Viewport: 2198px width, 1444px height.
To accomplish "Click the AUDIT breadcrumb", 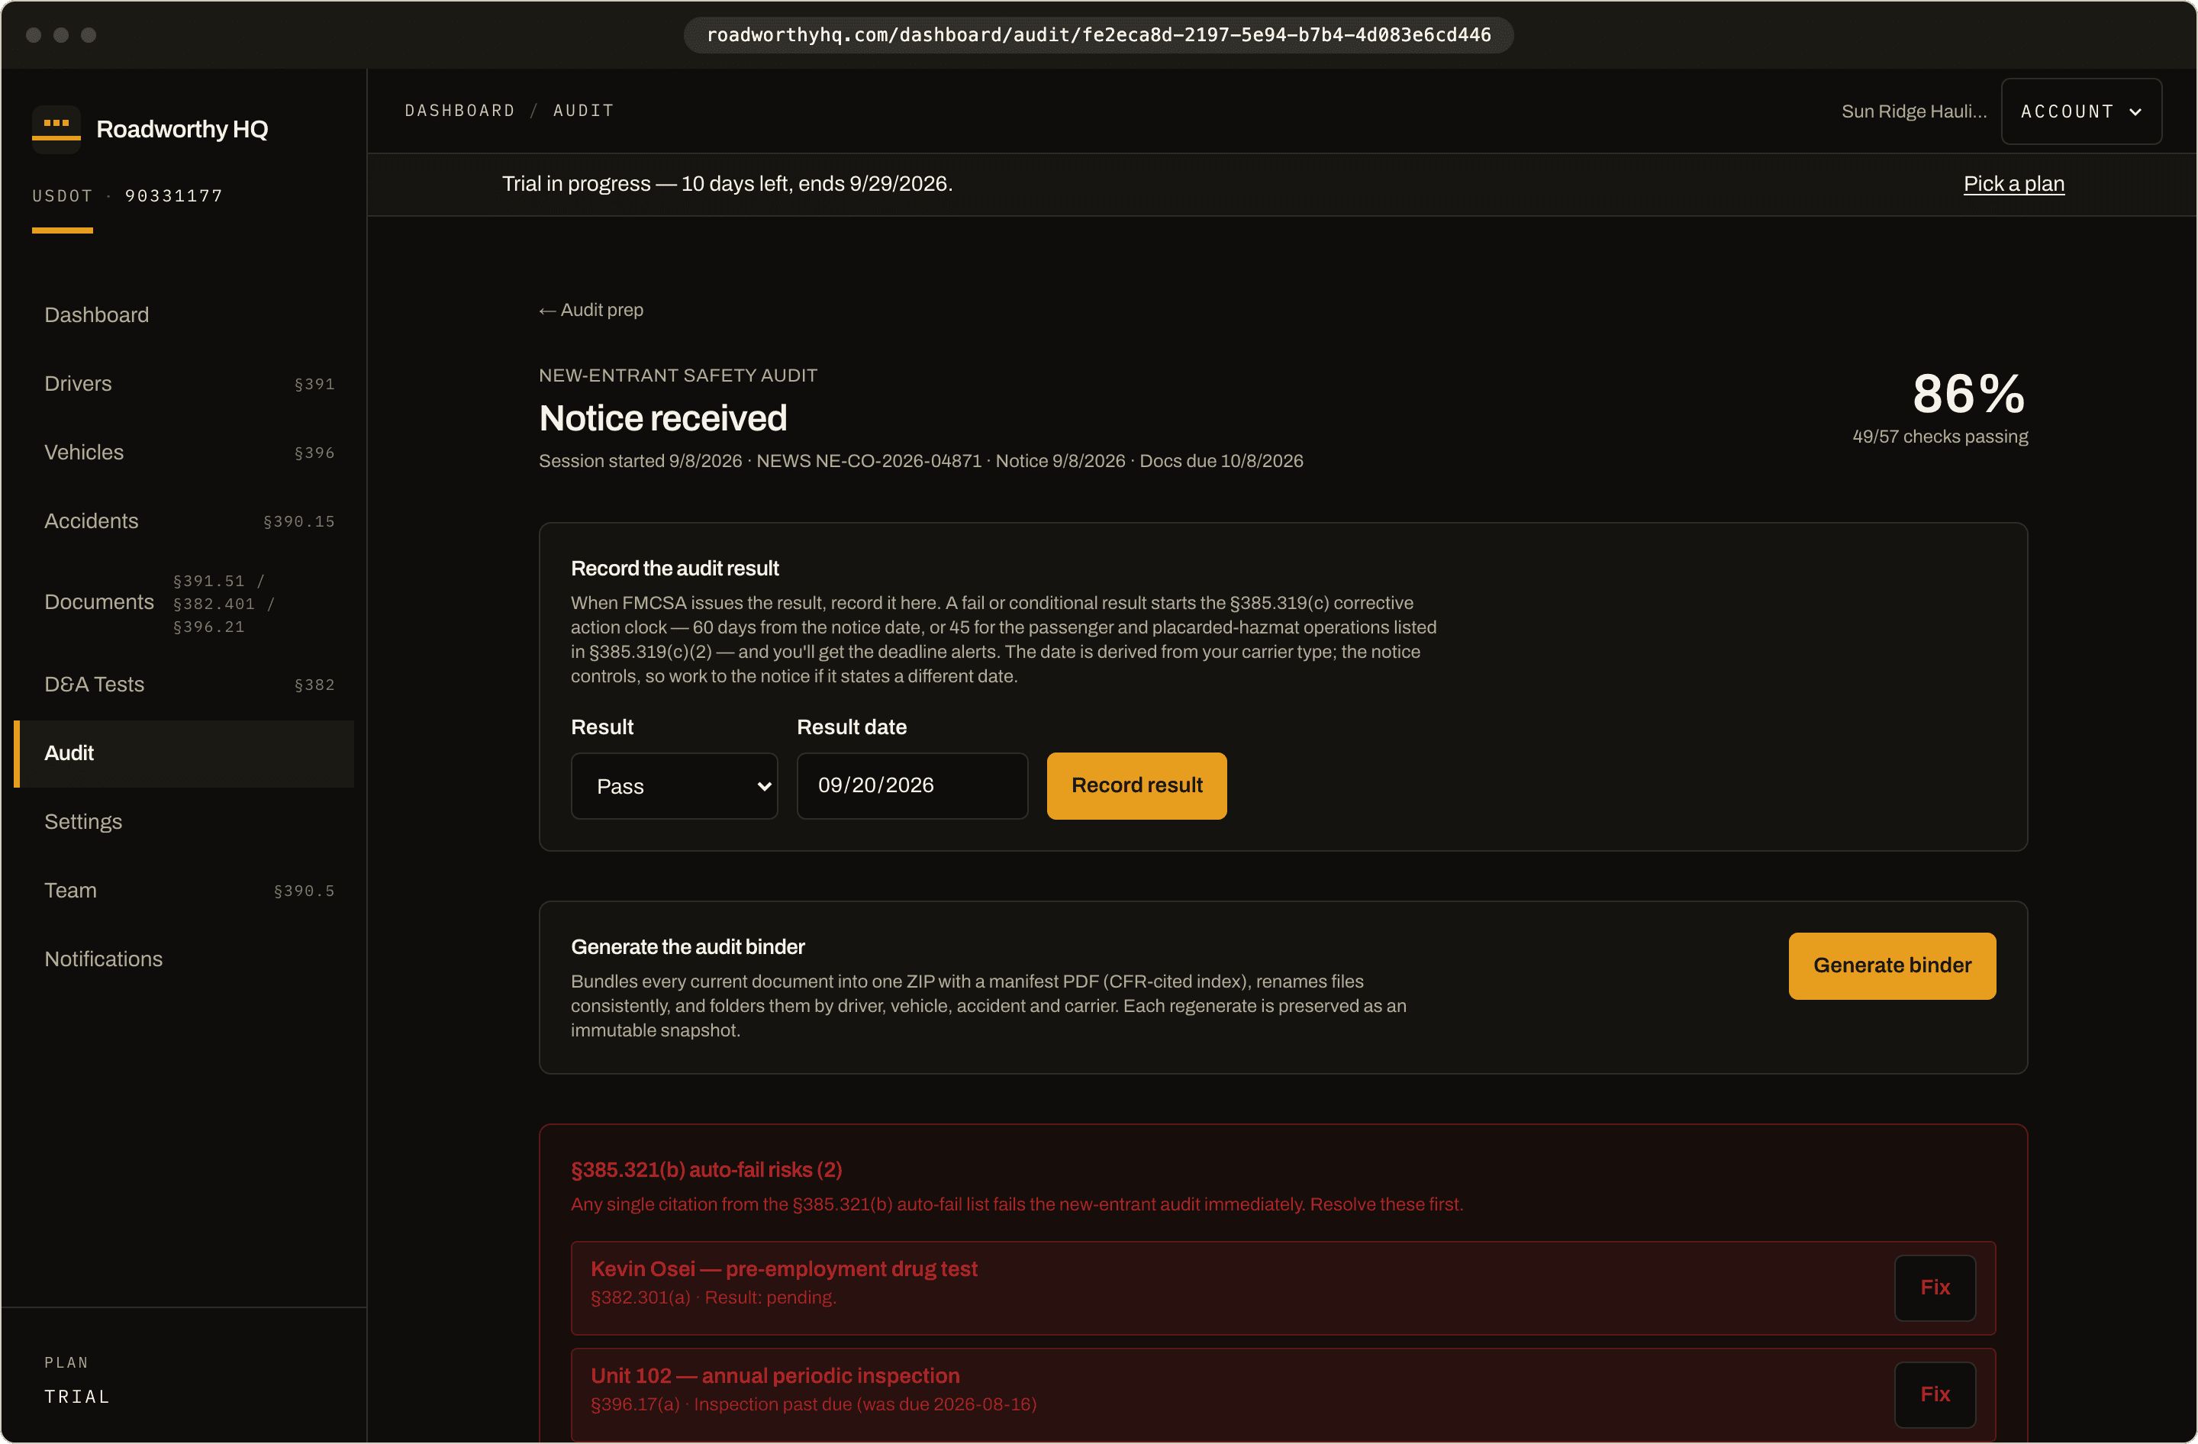I will pyautogui.click(x=584, y=111).
